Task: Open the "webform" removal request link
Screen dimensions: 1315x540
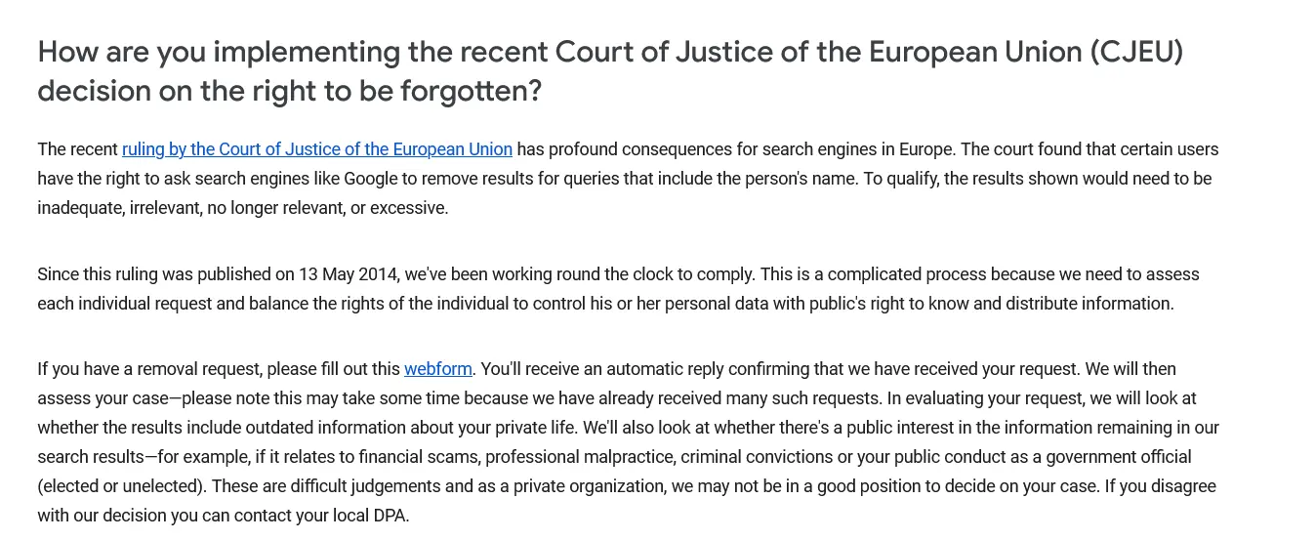Action: (438, 369)
